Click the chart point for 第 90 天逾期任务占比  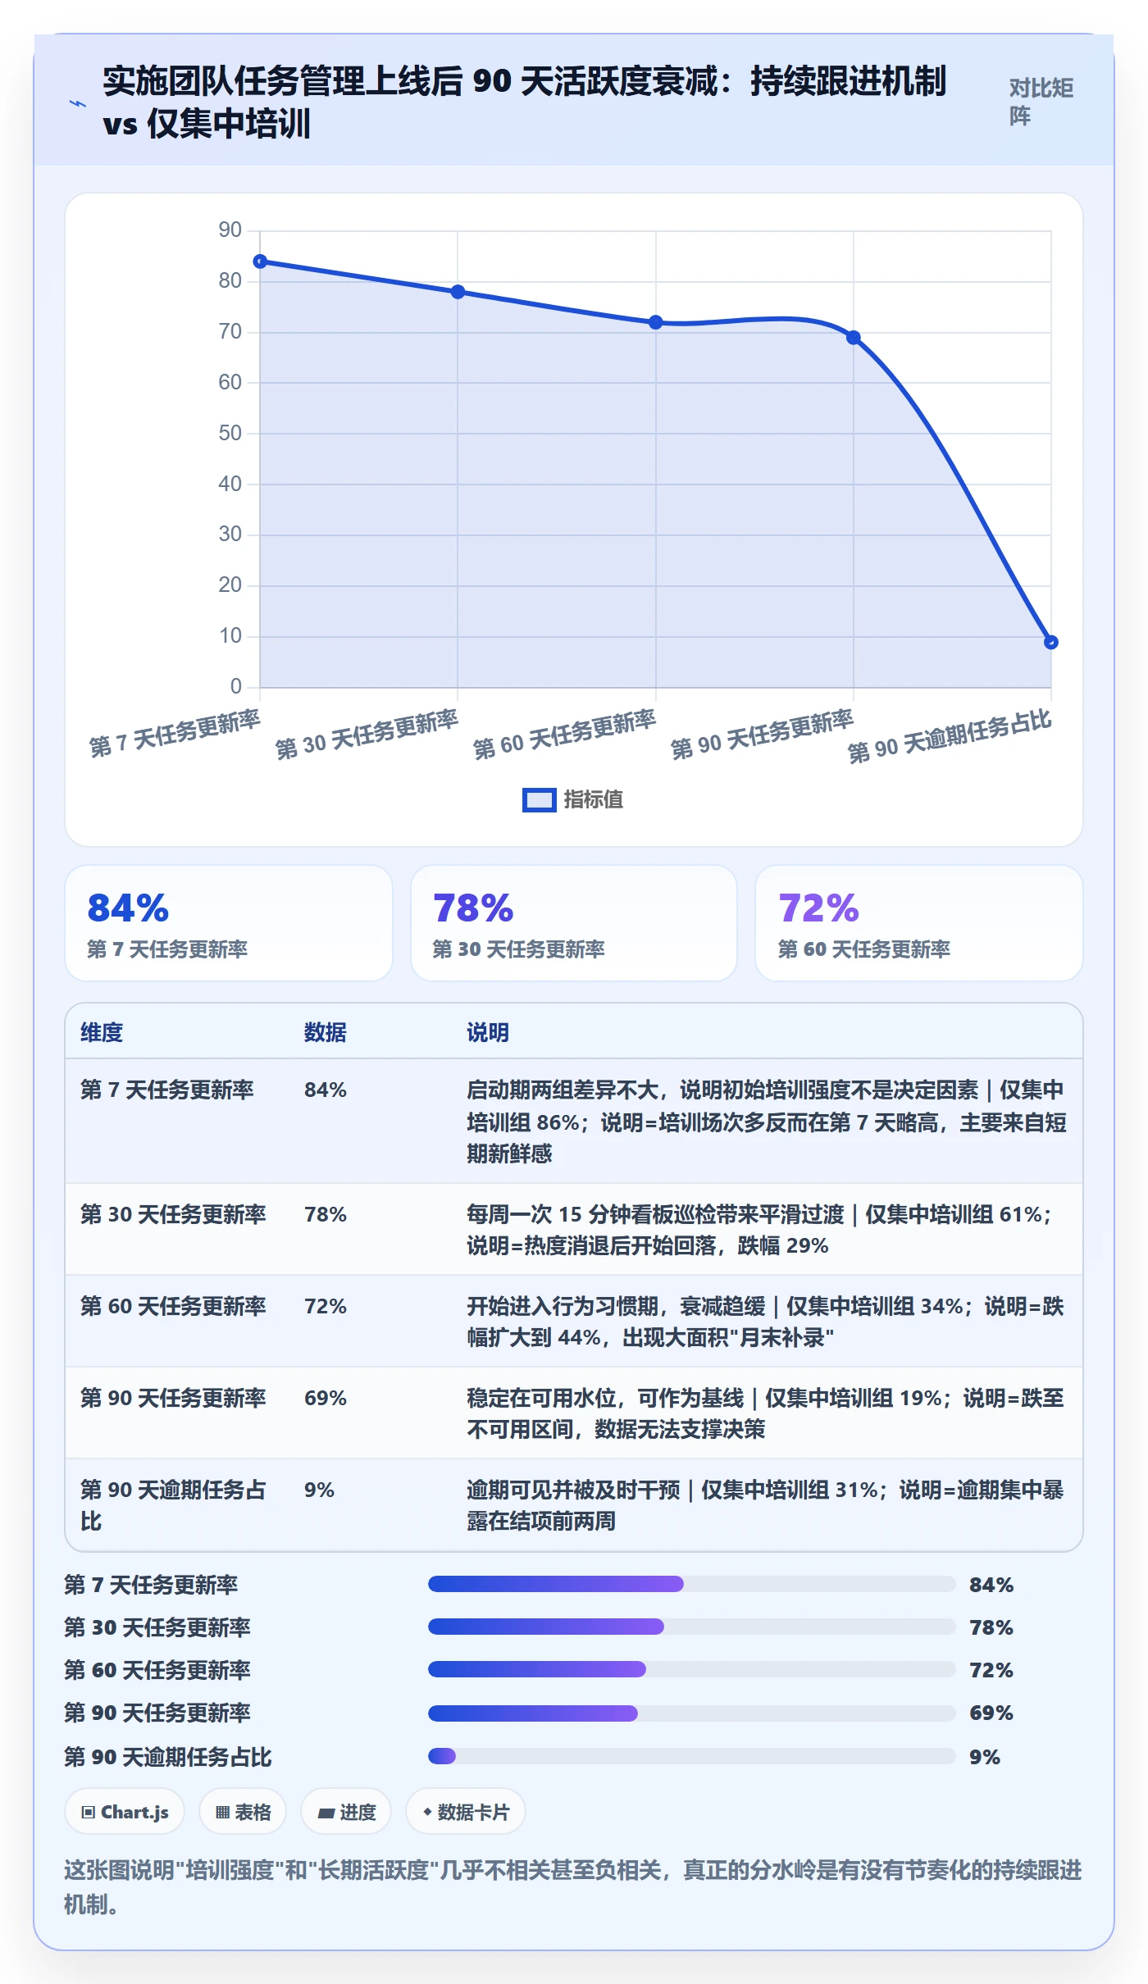coord(1050,642)
